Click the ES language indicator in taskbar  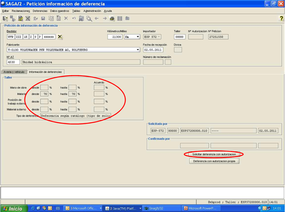point(57,208)
